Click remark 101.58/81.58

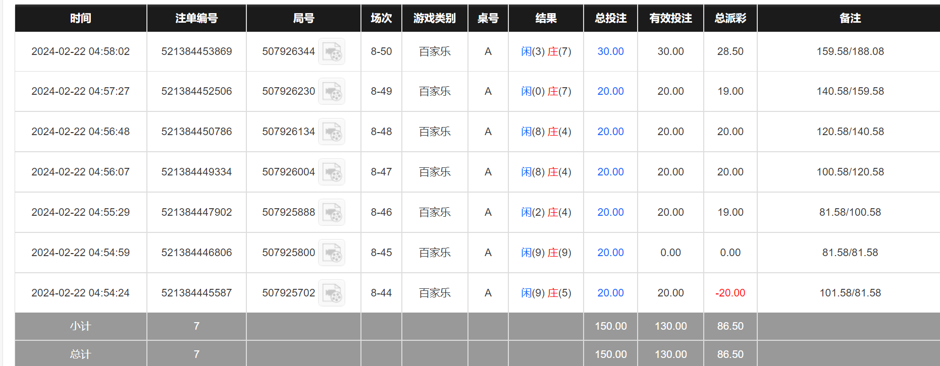[850, 293]
